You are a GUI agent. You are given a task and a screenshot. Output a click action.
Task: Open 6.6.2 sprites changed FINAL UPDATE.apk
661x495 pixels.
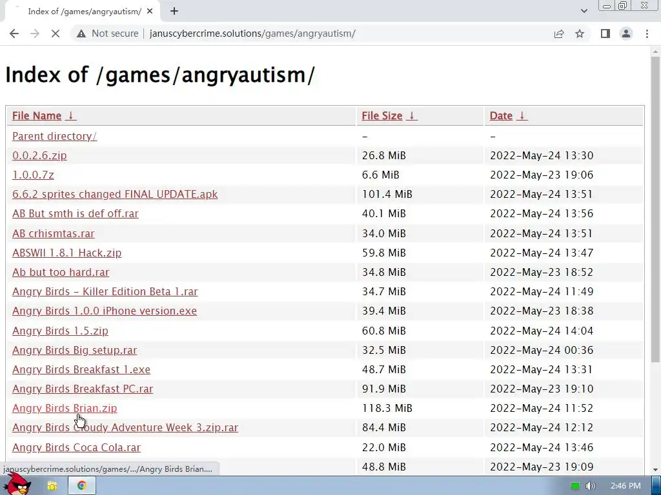point(115,194)
